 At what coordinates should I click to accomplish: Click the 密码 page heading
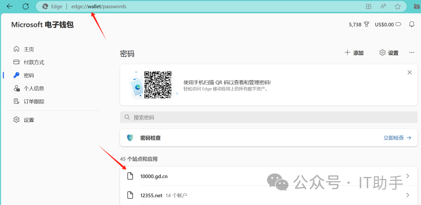coord(127,54)
